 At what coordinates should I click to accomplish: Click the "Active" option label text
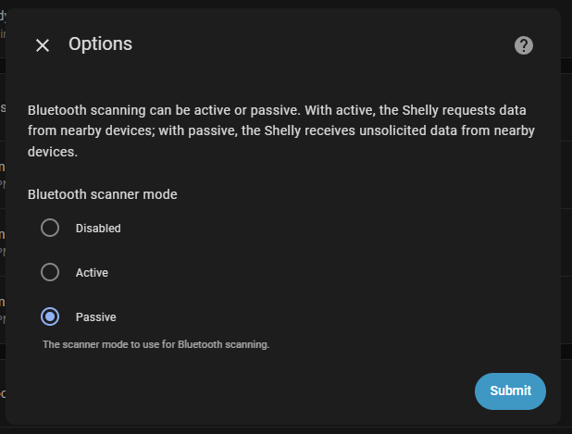tap(92, 273)
